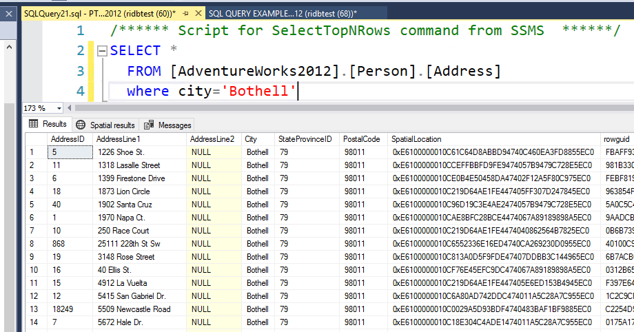Click line number 4 in the editor
634x332 pixels.
pyautogui.click(x=81, y=91)
